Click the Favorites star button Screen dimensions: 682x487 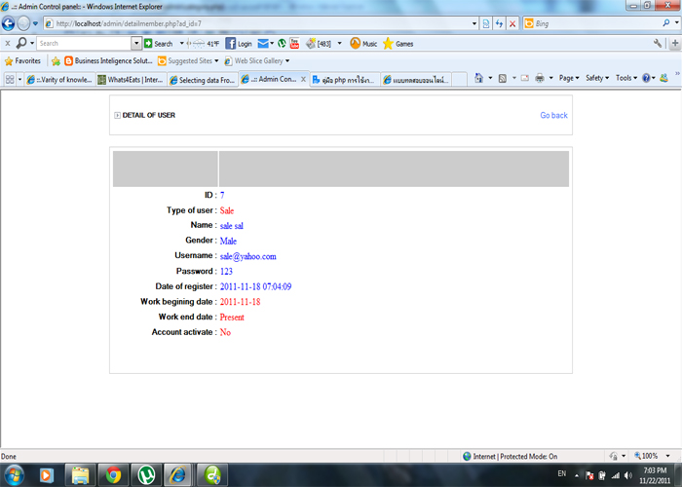(x=22, y=60)
